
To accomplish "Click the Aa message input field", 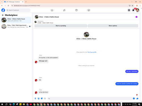I will pyautogui.click(x=90, y=98).
